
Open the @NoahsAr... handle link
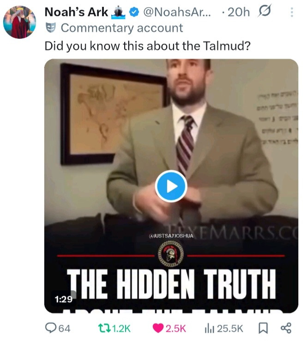pyautogui.click(x=177, y=12)
